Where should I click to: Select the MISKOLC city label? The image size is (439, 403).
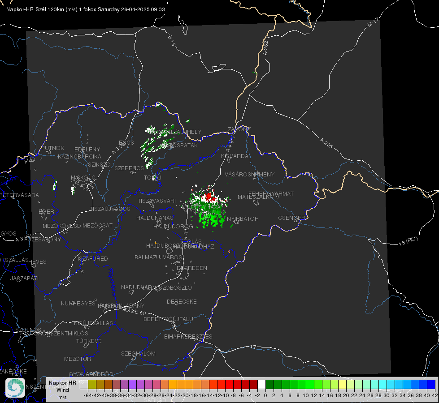83,178
